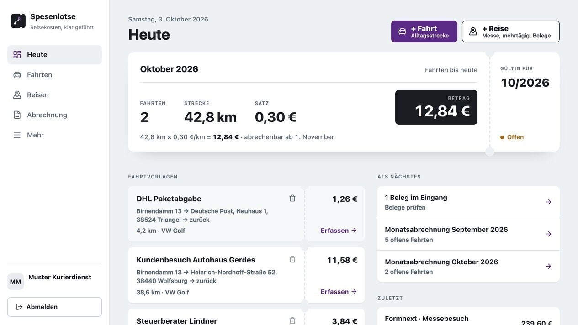Click the Muster Kurierdienst account name
Screen dimensions: 578x325
click(60, 277)
